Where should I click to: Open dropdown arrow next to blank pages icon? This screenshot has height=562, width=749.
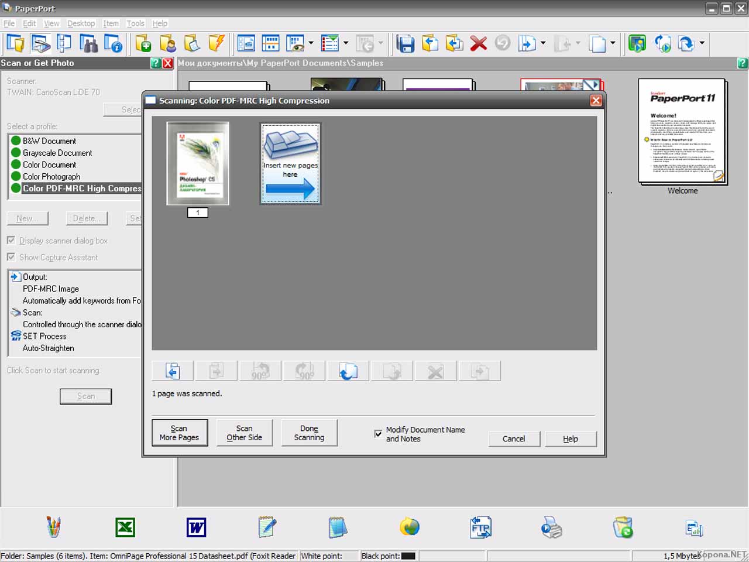pyautogui.click(x=613, y=43)
